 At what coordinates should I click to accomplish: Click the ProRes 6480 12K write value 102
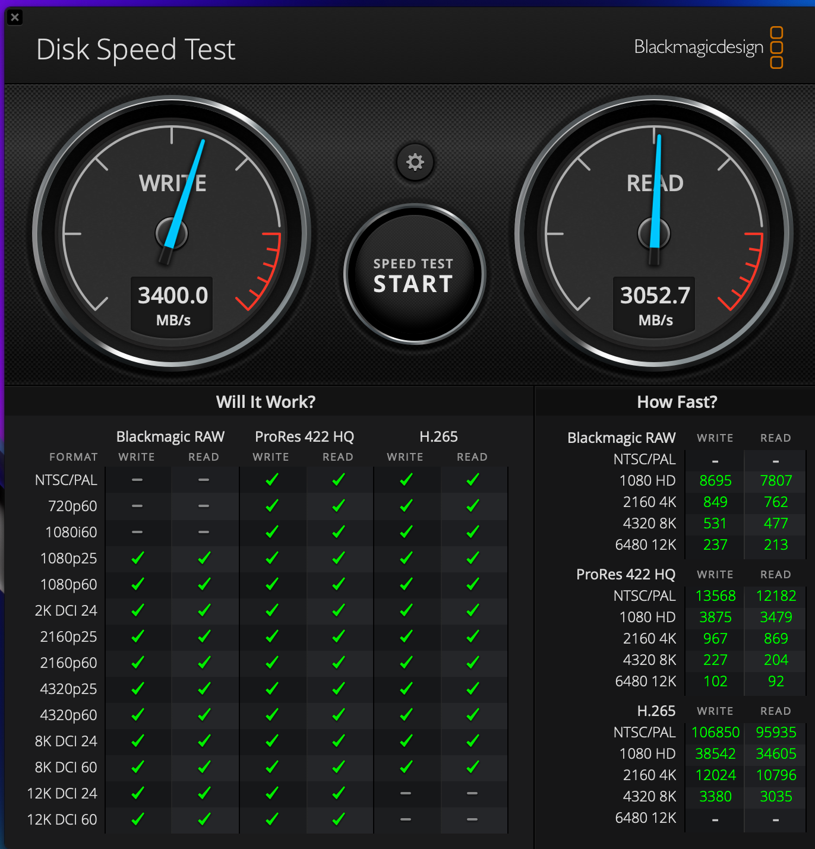click(x=715, y=681)
